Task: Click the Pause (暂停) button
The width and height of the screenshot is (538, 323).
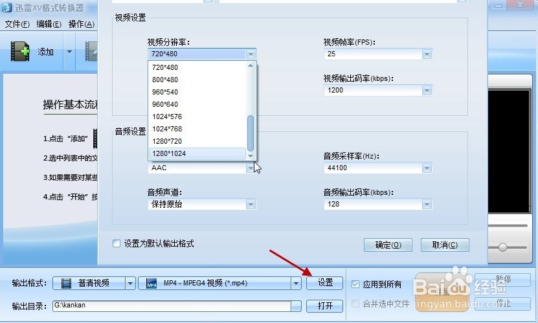Action: pyautogui.click(x=503, y=279)
